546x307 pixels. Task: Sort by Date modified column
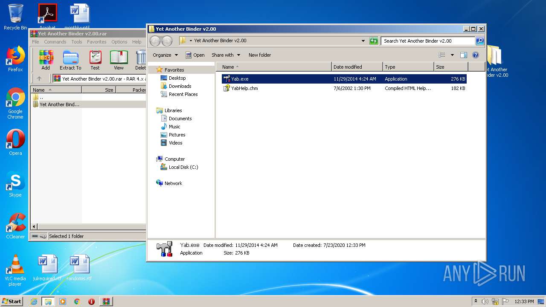pyautogui.click(x=357, y=67)
